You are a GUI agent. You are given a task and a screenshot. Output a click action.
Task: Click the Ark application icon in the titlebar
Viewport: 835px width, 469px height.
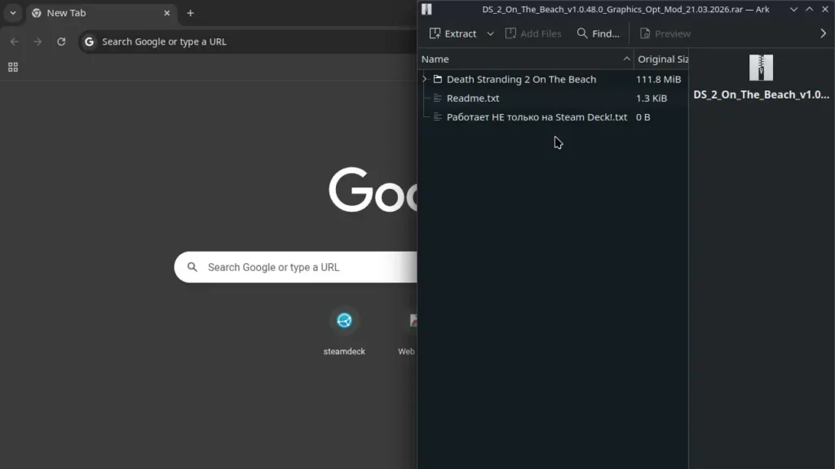coord(426,9)
